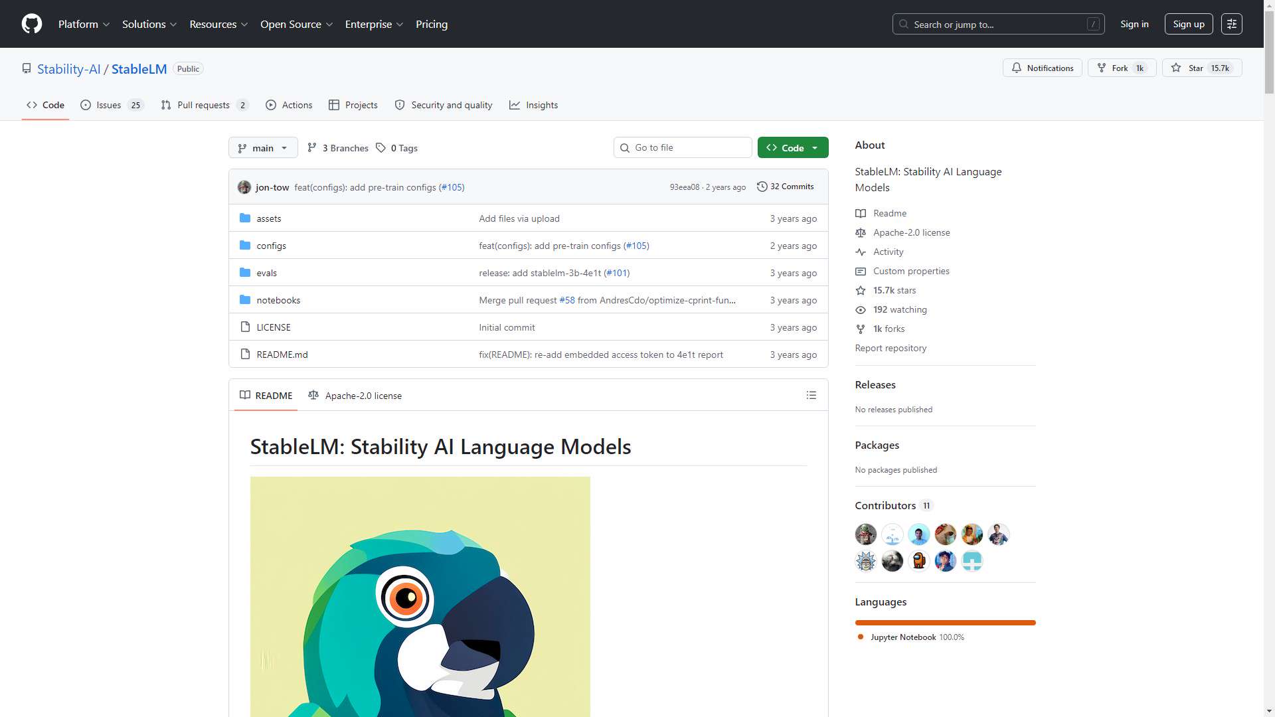Screen dimensions: 1275x717
Task: Open pull request #58 link
Action: click(x=567, y=300)
